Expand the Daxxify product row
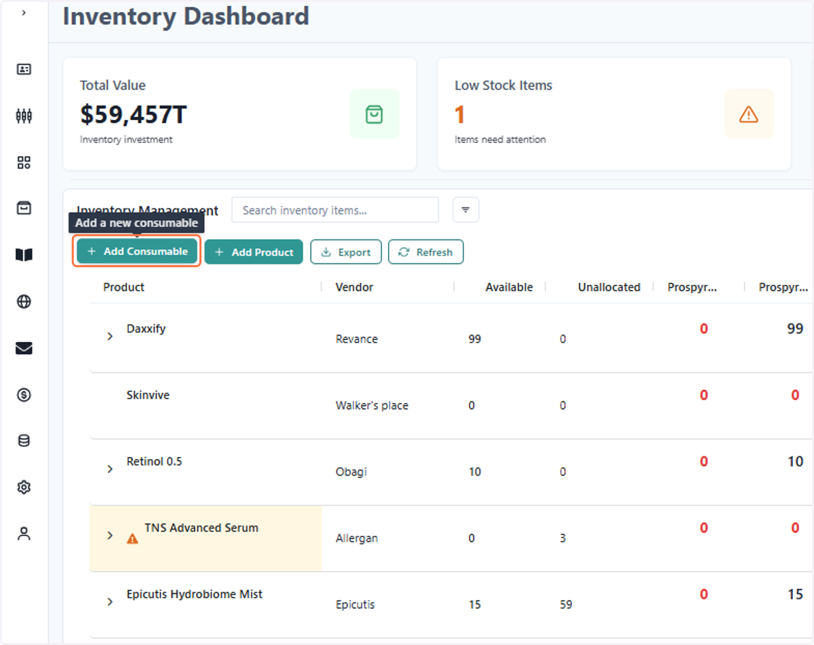Viewport: 814px width, 645px height. [110, 336]
